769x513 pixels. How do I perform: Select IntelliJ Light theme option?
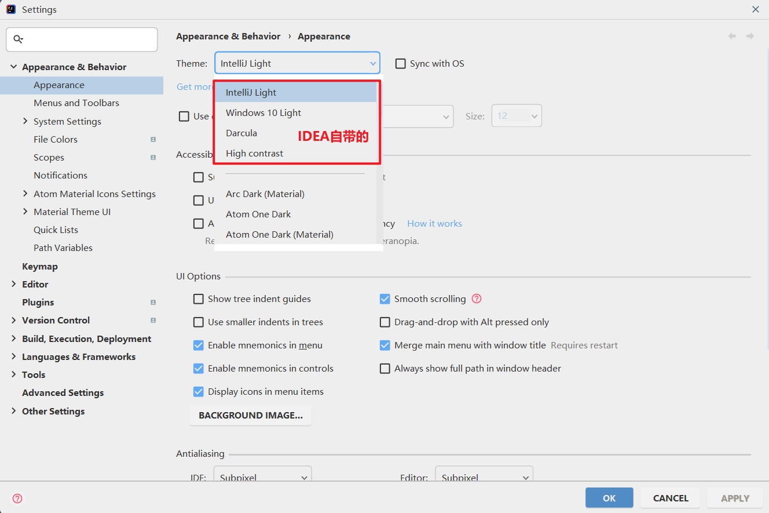(x=295, y=93)
